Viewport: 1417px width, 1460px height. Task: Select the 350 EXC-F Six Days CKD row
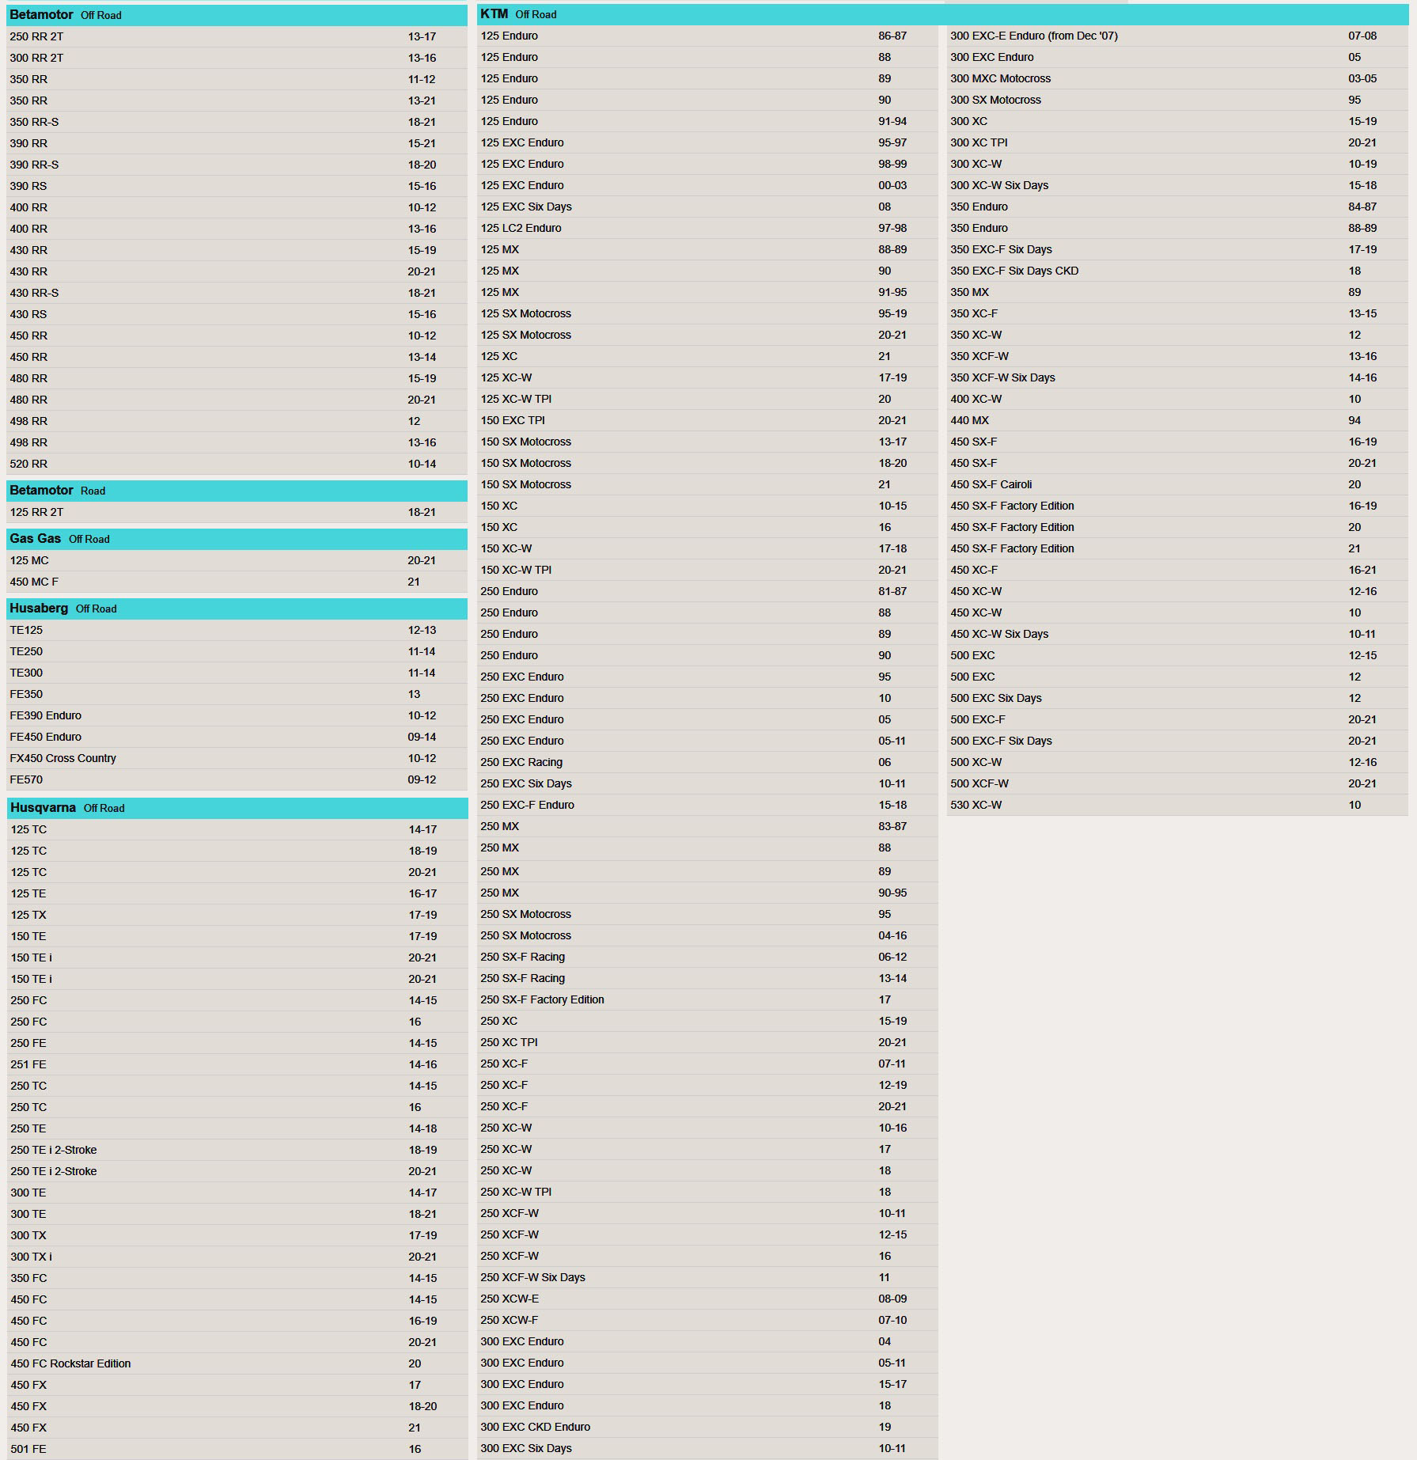pos(1177,271)
